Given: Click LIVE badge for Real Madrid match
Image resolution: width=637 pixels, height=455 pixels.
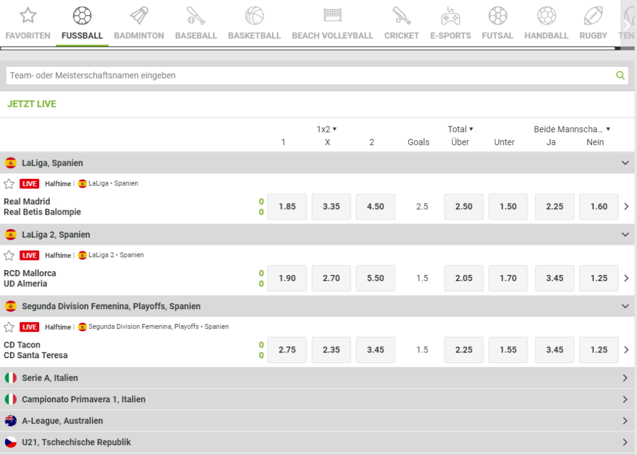Looking at the screenshot, I should 29,184.
